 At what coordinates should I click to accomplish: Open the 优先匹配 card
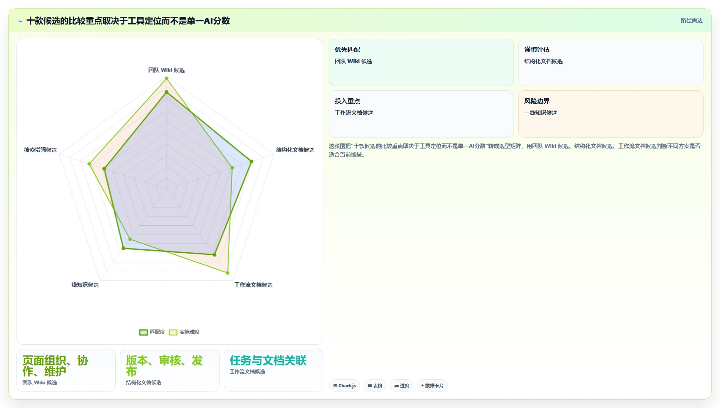(421, 62)
